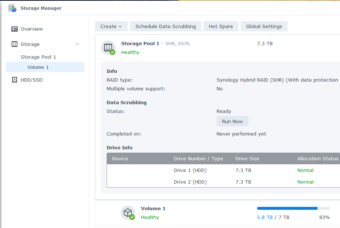Click the 5.8 TB used space link
Viewport: 340px width, 228px height.
[x=265, y=217]
